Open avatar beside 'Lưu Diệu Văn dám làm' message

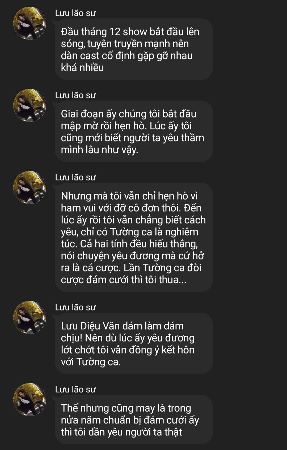tap(30, 317)
